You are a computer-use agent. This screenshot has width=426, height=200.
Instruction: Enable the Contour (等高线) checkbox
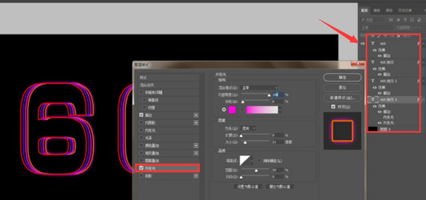click(144, 100)
